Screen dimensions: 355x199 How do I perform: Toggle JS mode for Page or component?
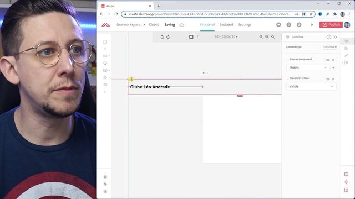[x=333, y=60]
